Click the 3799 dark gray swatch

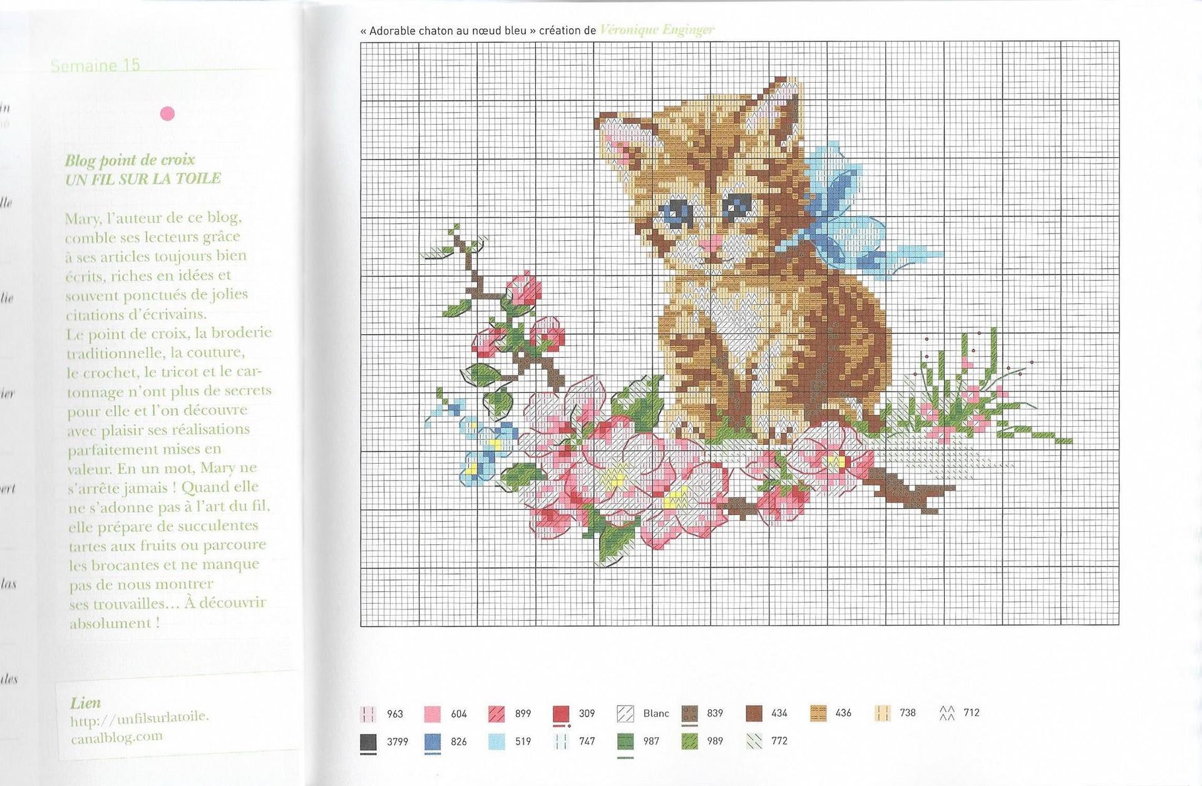point(369,743)
